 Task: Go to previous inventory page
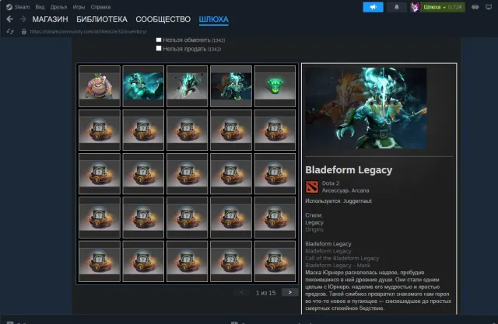[x=242, y=292]
